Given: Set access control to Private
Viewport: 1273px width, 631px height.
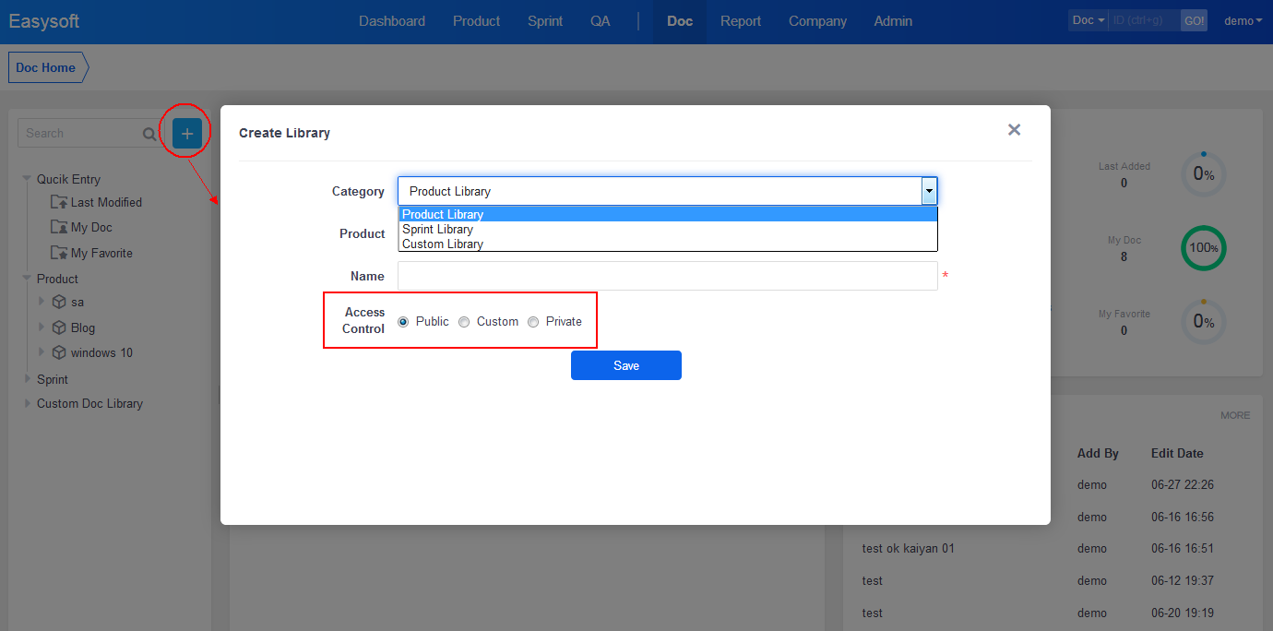Looking at the screenshot, I should pyautogui.click(x=533, y=322).
